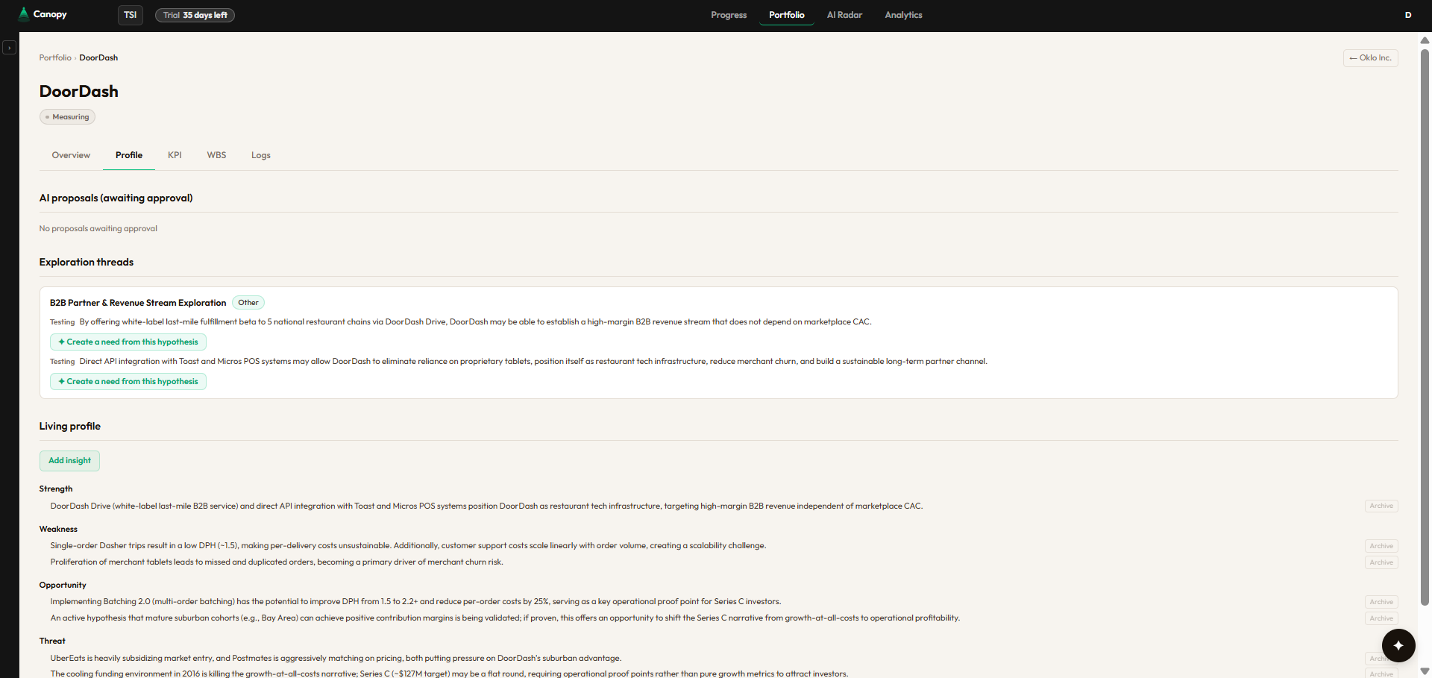1432x678 pixels.
Task: Click the B2B Partner & Revenue Stream Exploration title
Action: tap(138, 303)
